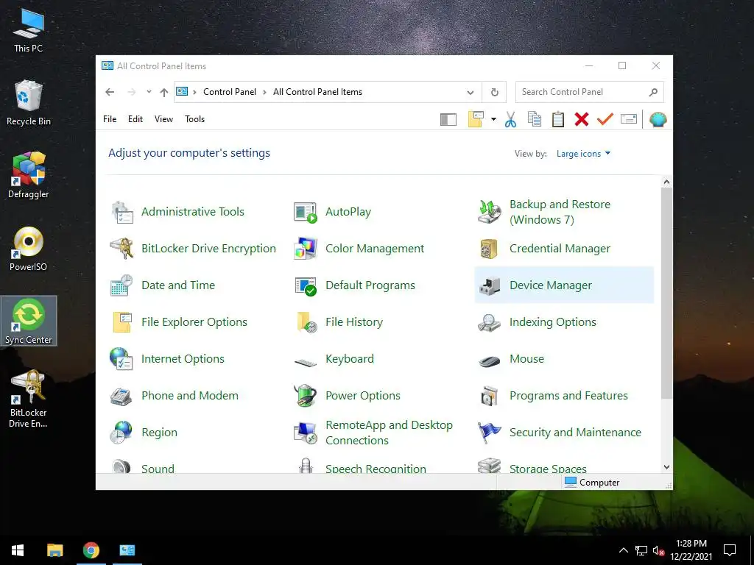
Task: Click the vertical scrollbar thumb
Action: click(666, 293)
